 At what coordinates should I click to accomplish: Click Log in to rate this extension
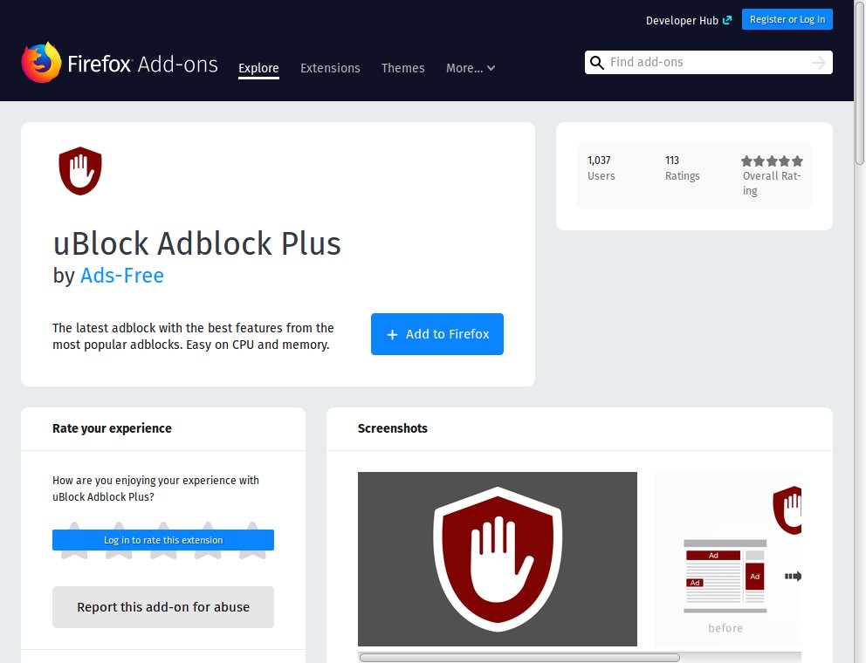pyautogui.click(x=163, y=540)
